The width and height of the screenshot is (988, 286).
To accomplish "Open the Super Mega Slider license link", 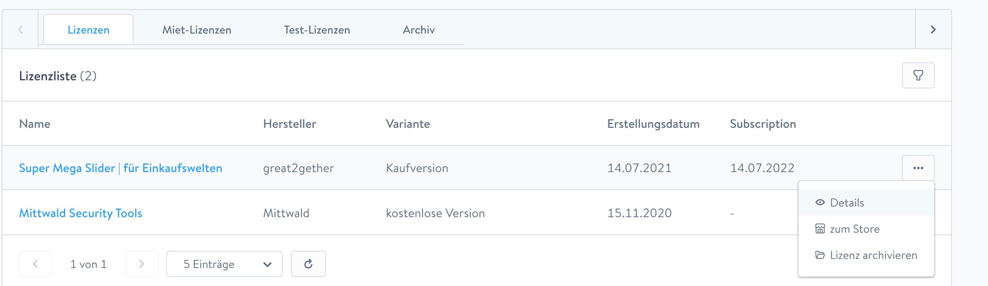I will pos(120,168).
